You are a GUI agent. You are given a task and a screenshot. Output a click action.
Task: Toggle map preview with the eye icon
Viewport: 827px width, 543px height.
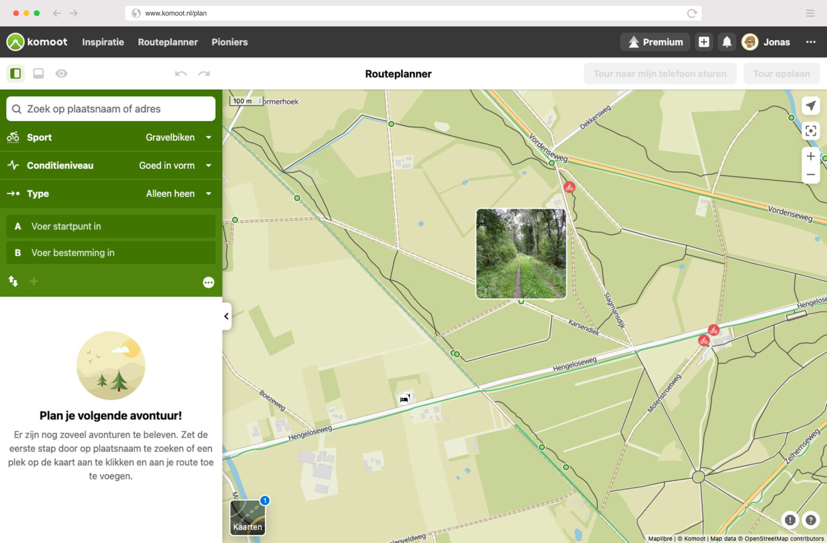point(61,73)
